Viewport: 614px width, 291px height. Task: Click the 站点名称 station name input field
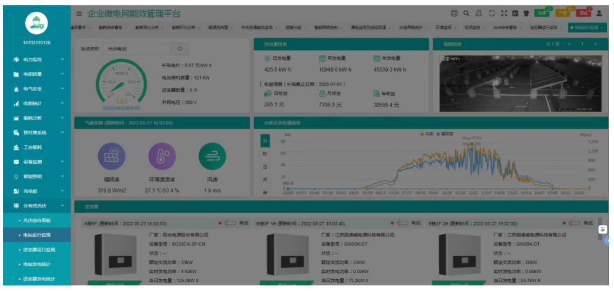(x=136, y=49)
